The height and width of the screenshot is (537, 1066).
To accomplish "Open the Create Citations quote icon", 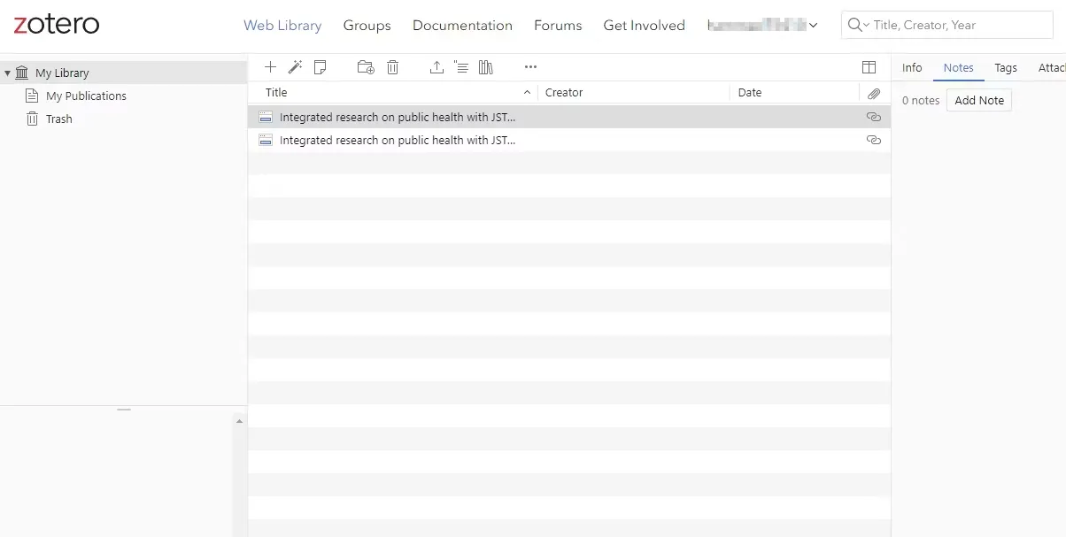I will coord(460,67).
